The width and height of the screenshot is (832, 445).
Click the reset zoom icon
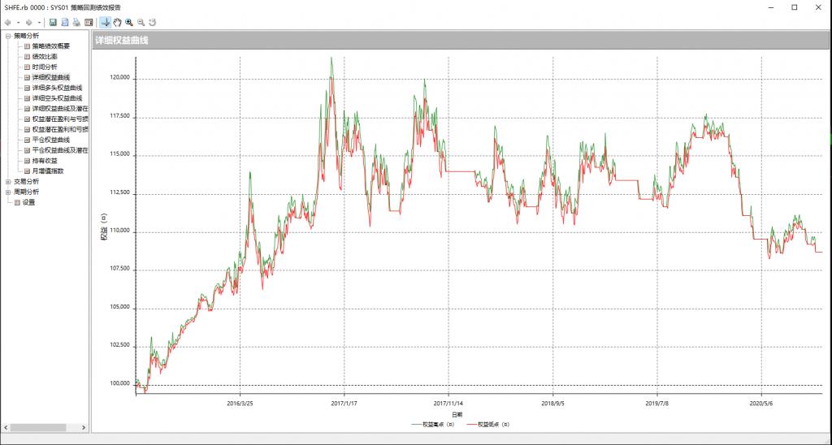[153, 22]
